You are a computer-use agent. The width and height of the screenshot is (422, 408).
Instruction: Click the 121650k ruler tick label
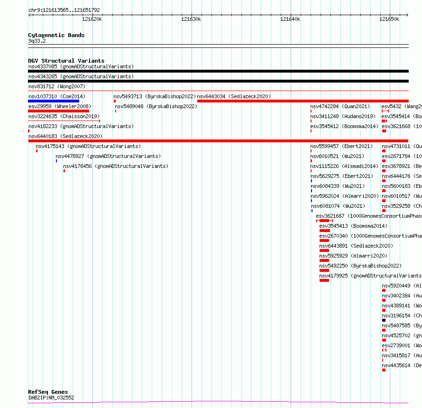tap(389, 19)
